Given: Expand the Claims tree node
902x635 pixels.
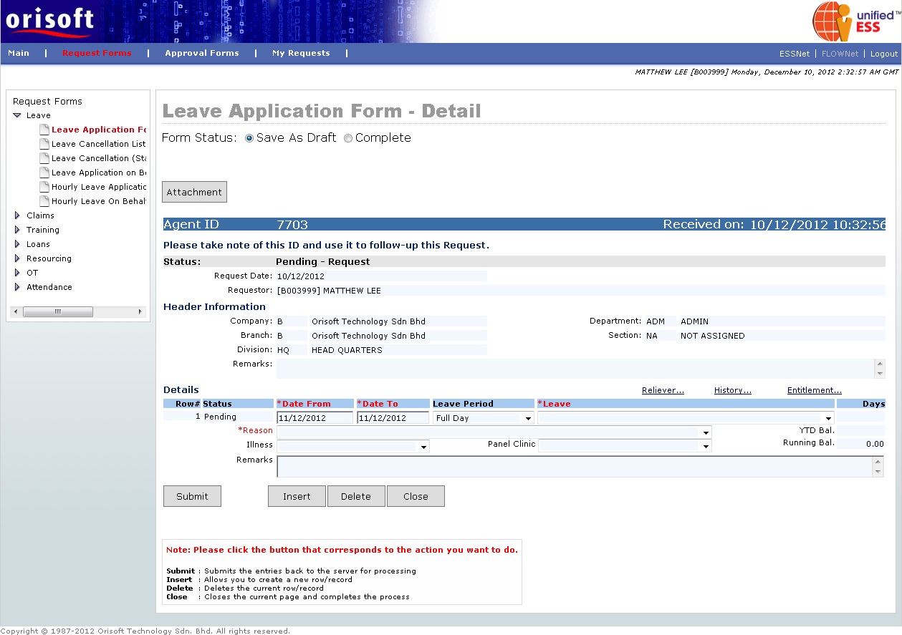Looking at the screenshot, I should point(17,215).
